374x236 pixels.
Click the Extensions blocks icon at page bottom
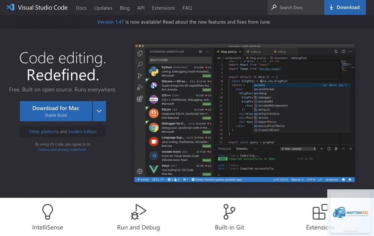320,211
